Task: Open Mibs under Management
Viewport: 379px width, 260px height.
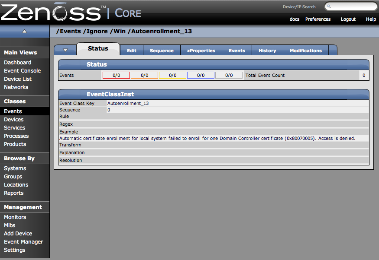Action: (10, 225)
